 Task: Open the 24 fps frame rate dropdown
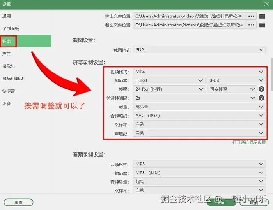(x=169, y=89)
